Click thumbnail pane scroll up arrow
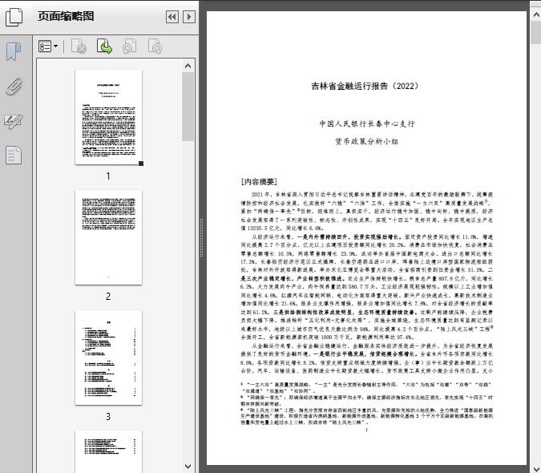The image size is (541, 473). pos(188,66)
